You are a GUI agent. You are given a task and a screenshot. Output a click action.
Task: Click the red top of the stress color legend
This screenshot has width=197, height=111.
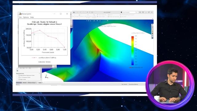point(133,38)
